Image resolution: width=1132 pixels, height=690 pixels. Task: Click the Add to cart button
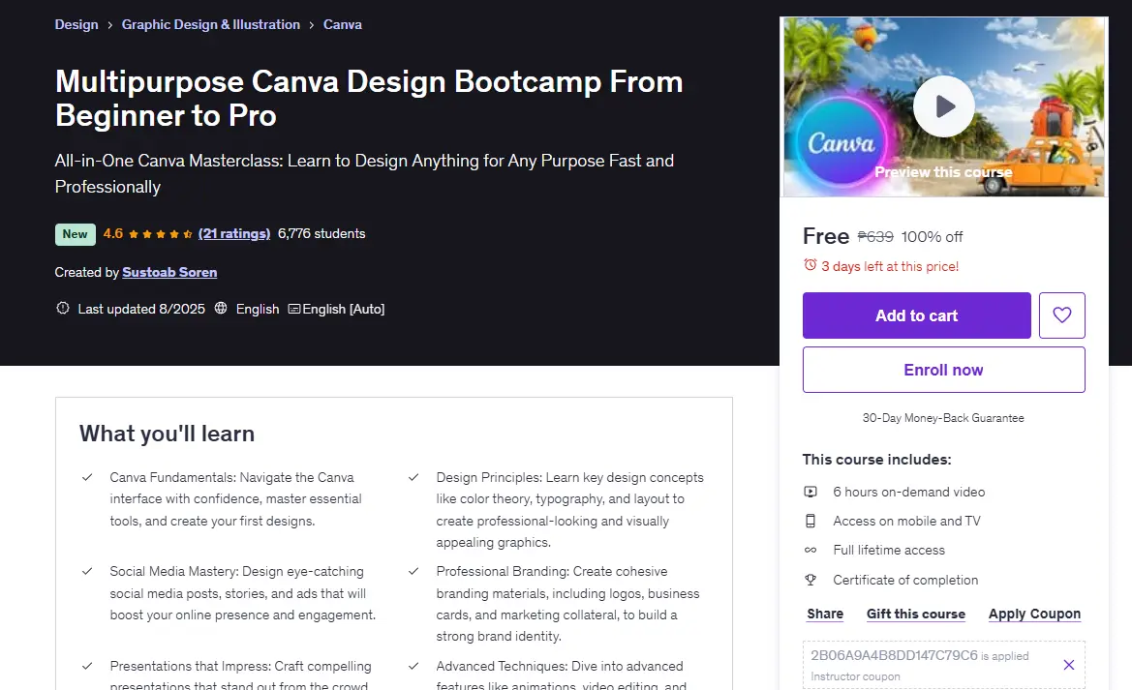point(917,315)
